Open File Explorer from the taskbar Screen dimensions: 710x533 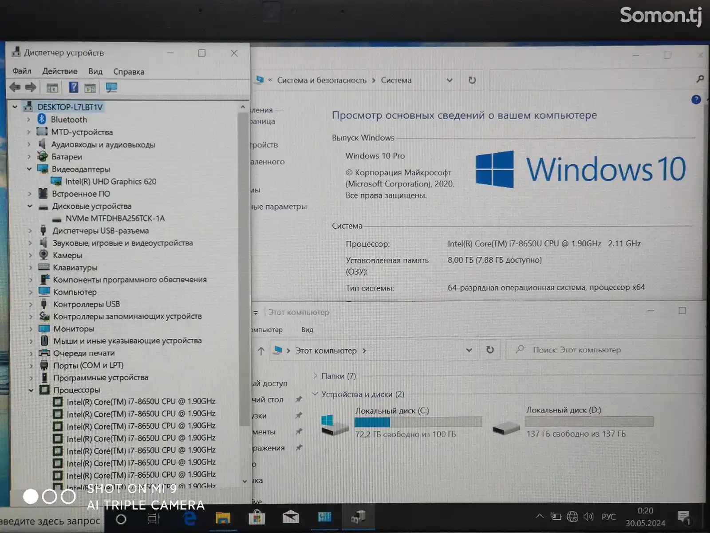pos(223,517)
